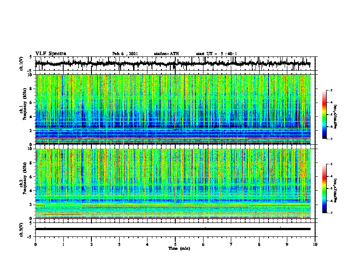Image resolution: width=355 pixels, height=274 pixels.
Task: Click the "ch.1(V)" waveform axis label
Action: pyautogui.click(x=22, y=64)
